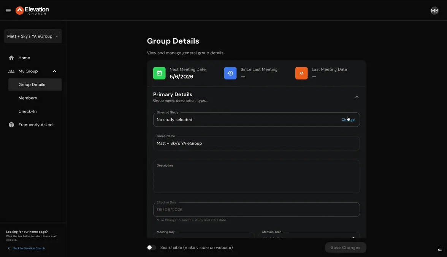Screen dimensions: 447x257
Task: Select Group Details in the sidebar
Action: tap(35, 85)
